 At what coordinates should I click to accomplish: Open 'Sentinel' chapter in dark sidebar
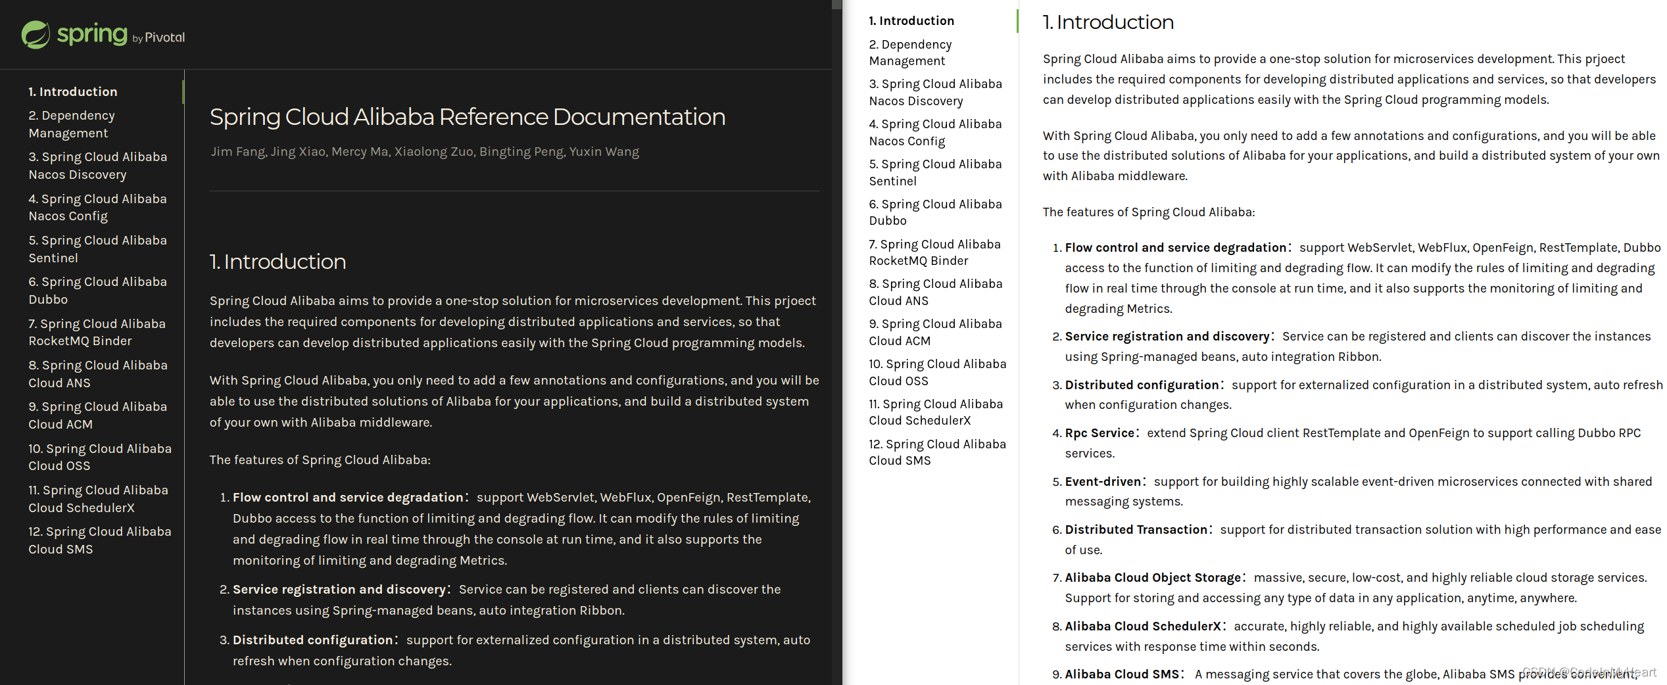click(97, 249)
